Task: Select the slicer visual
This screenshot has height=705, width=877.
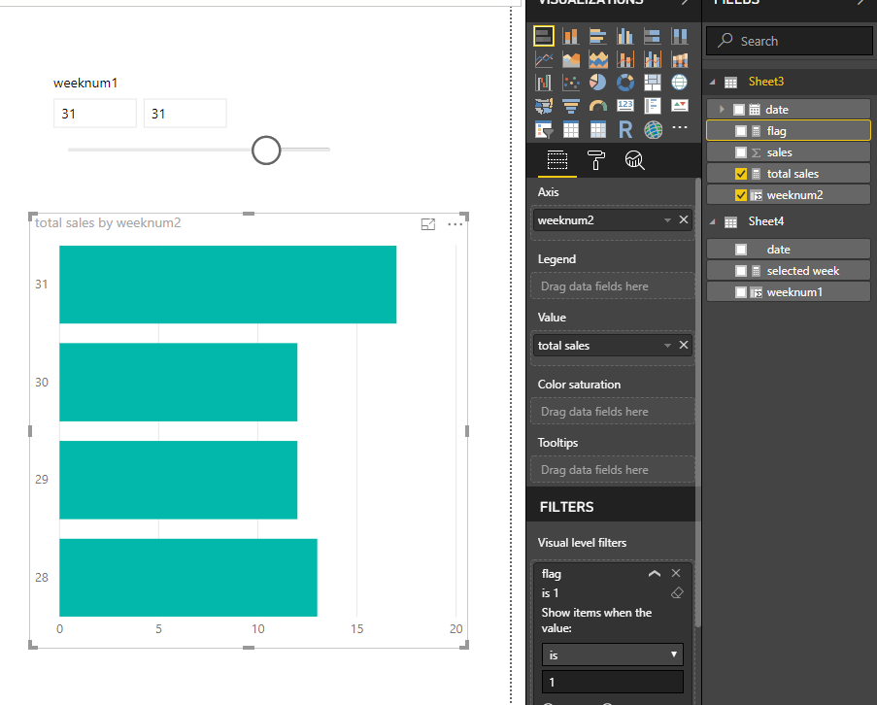Action: [543, 130]
